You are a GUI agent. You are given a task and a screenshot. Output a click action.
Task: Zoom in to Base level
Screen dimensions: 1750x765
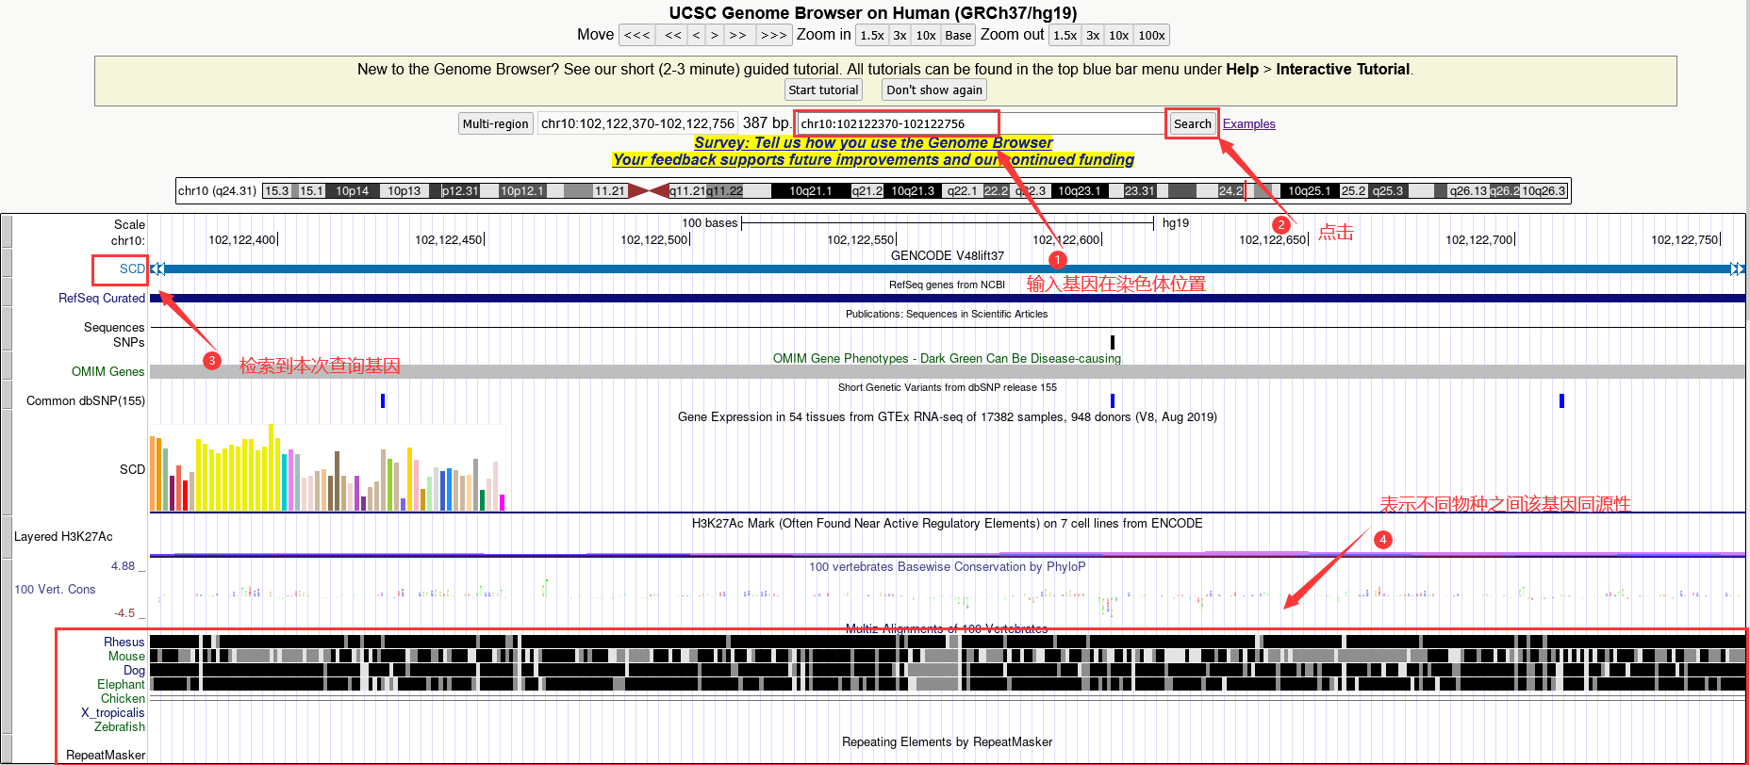[x=958, y=36]
